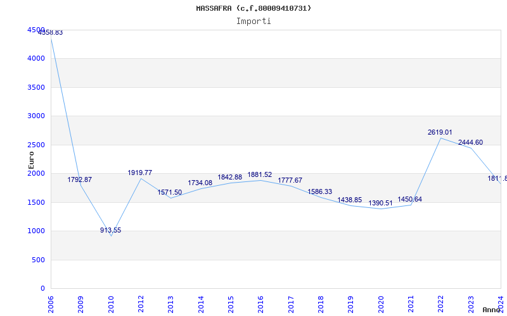Click y-axis tick 1500
The height and width of the screenshot is (316, 507).
coord(36,202)
